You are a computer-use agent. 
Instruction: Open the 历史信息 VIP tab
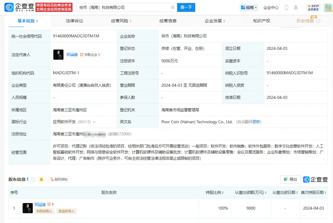point(305,21)
